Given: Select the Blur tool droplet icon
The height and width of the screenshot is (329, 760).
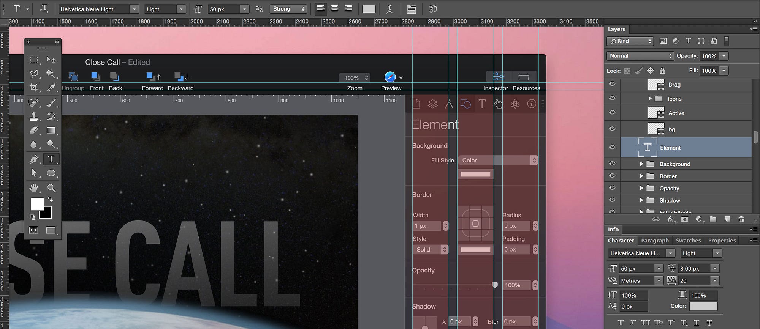Looking at the screenshot, I should (34, 144).
